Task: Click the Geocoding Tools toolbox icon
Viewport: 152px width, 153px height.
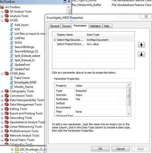Action: [x=7, y=118]
